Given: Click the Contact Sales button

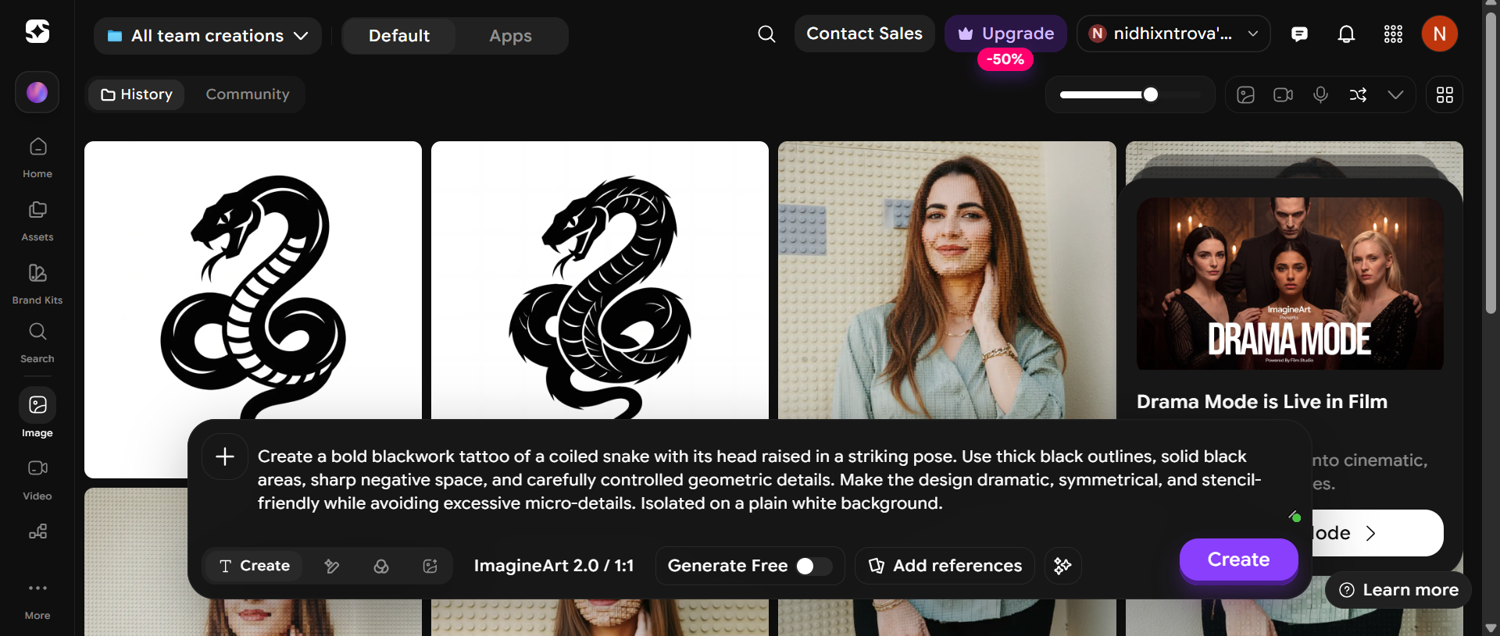Looking at the screenshot, I should [x=864, y=34].
